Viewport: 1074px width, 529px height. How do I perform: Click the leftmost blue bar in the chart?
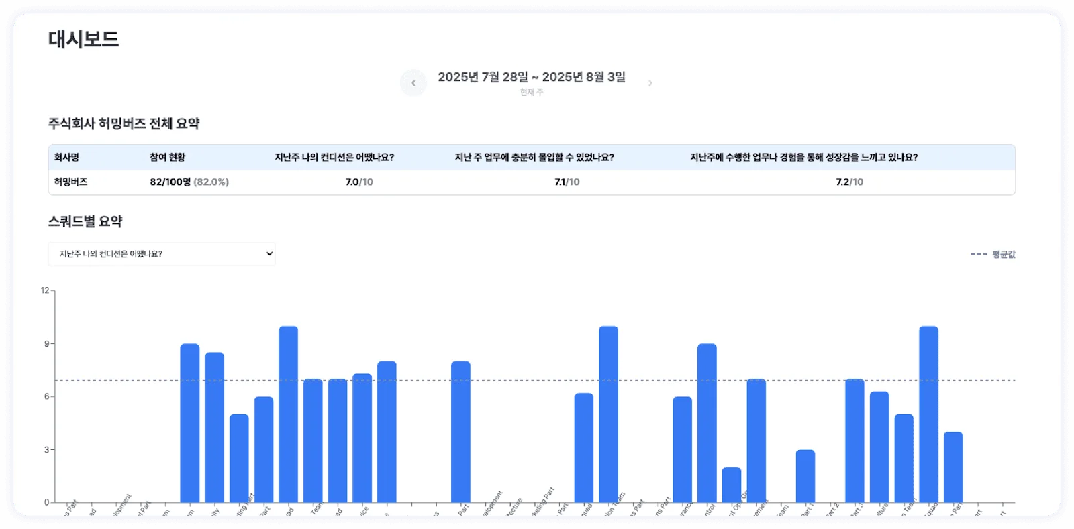(190, 422)
